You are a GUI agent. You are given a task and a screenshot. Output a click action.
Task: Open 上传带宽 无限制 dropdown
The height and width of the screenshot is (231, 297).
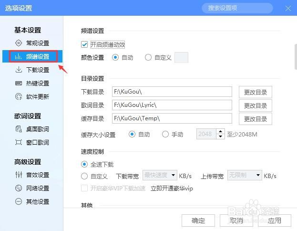point(245,175)
